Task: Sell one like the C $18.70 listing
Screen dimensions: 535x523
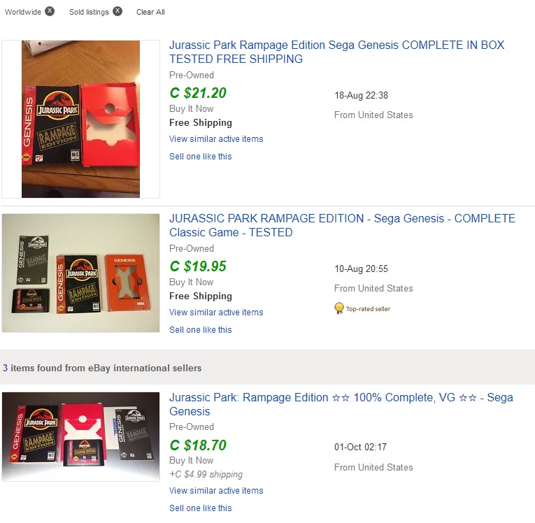Action: tap(200, 508)
